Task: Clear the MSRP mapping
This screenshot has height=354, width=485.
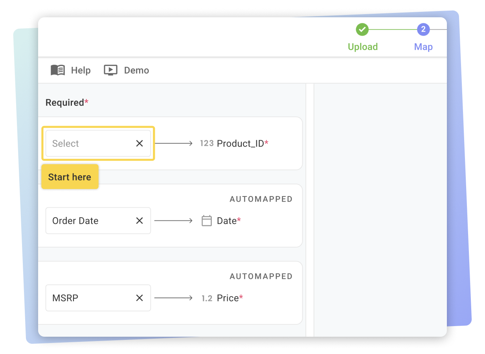Action: tap(140, 298)
